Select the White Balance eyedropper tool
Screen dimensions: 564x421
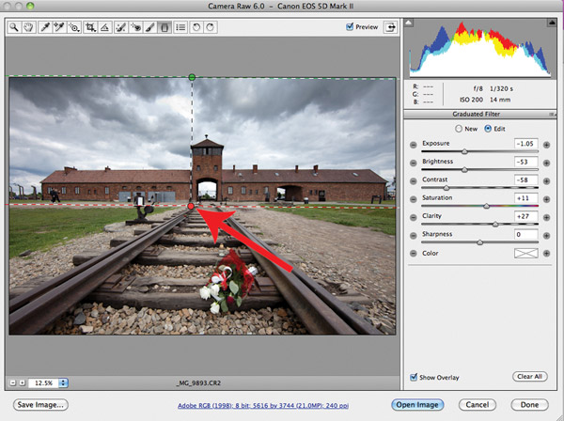click(45, 27)
